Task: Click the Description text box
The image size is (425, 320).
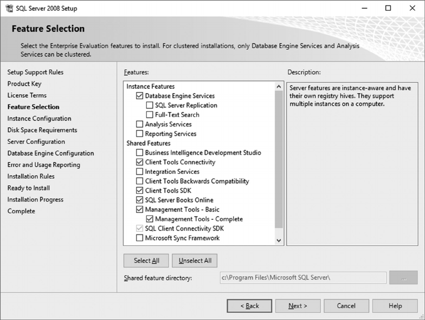Action: [352, 164]
